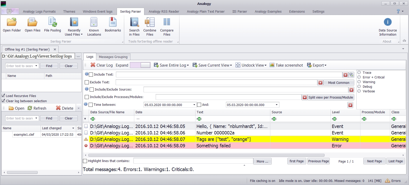The image size is (409, 185).
Task: Clear the Exclude Text filter field
Action: tap(320, 83)
